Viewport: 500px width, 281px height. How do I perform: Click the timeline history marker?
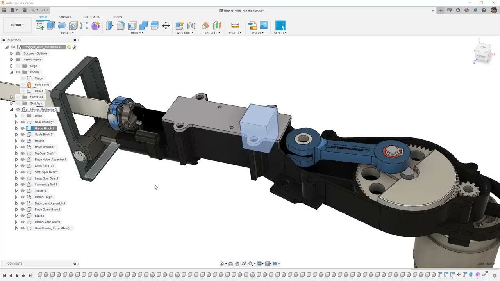pos(487,274)
